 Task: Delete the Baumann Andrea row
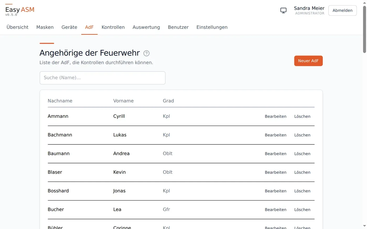(302, 154)
